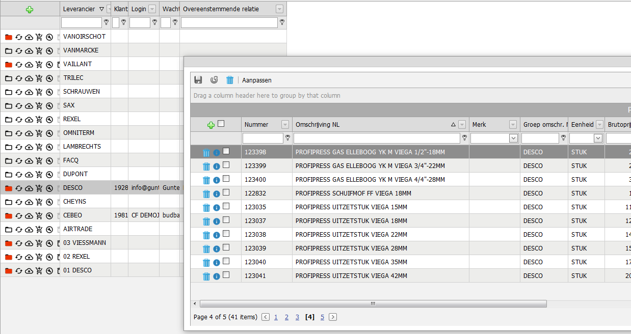Image resolution: width=631 pixels, height=334 pixels.
Task: Click the undo refresh icon in popup toolbar
Action: [x=214, y=80]
